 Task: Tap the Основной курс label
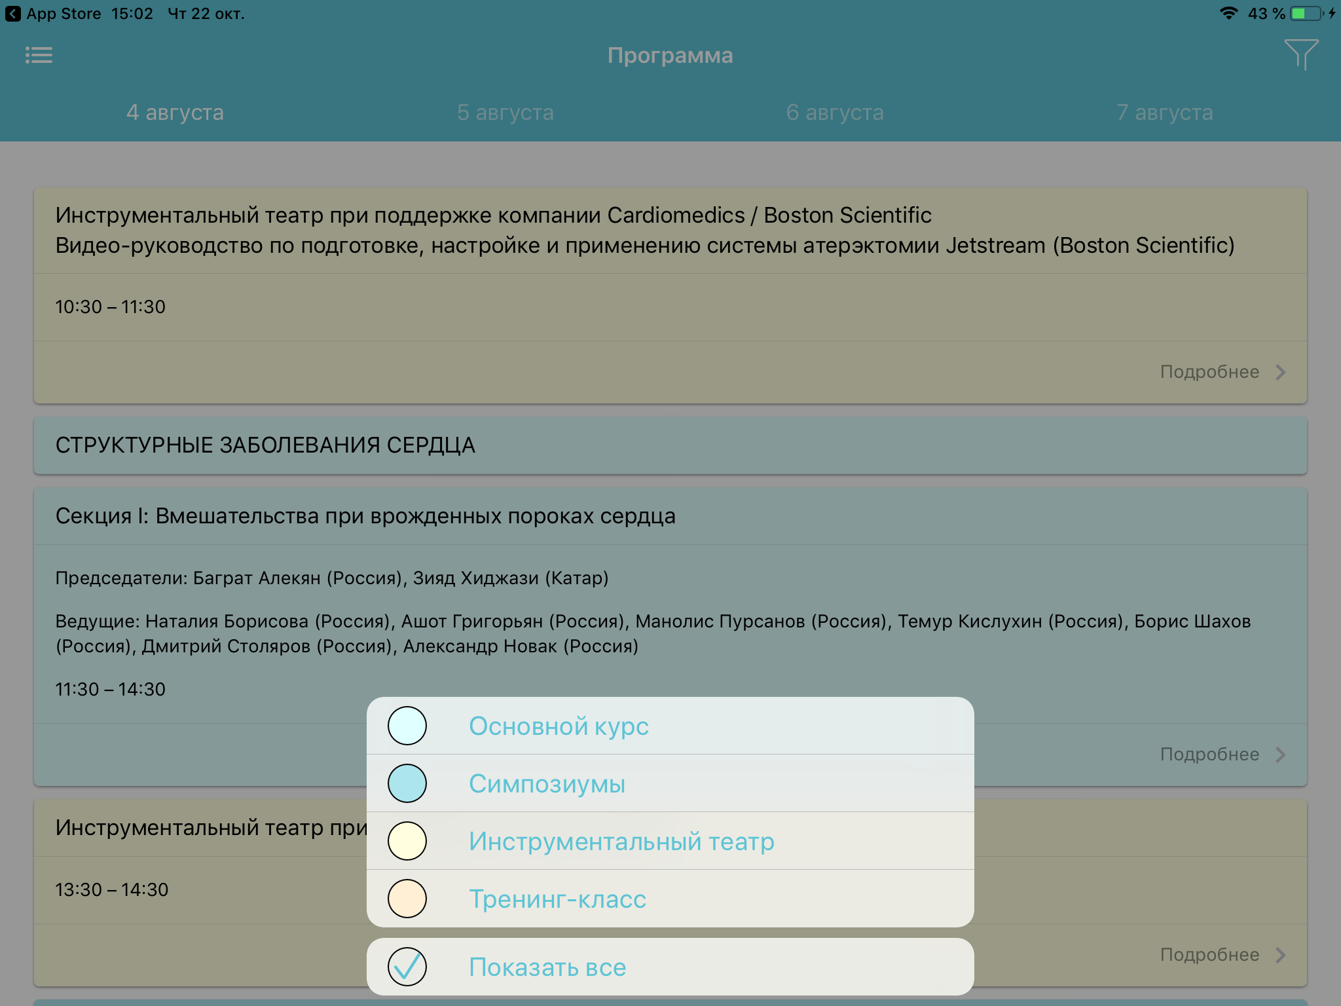pos(559,726)
